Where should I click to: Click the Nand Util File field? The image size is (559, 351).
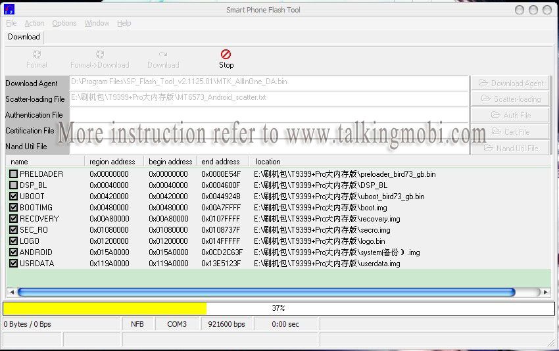tap(269, 147)
